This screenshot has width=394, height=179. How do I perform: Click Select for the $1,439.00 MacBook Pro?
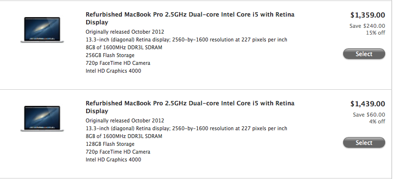click(364, 143)
